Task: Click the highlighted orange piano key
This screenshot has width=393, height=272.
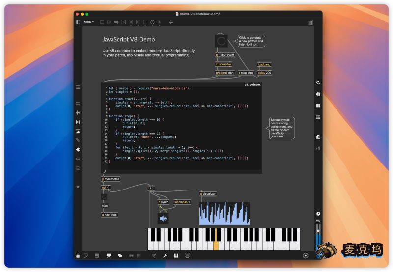Action: (216, 245)
